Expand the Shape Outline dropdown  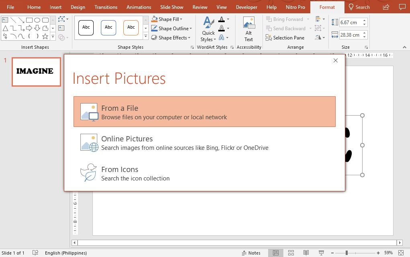(x=191, y=29)
